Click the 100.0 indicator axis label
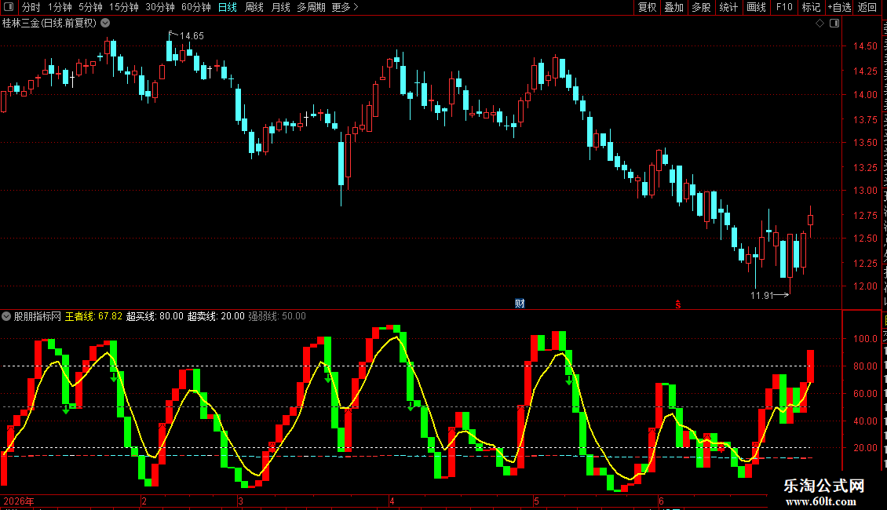 tap(865, 339)
